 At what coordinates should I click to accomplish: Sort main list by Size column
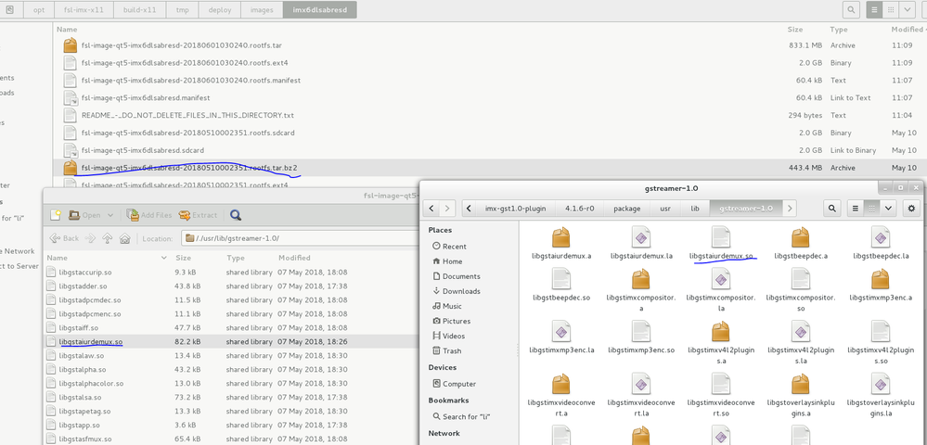794,29
